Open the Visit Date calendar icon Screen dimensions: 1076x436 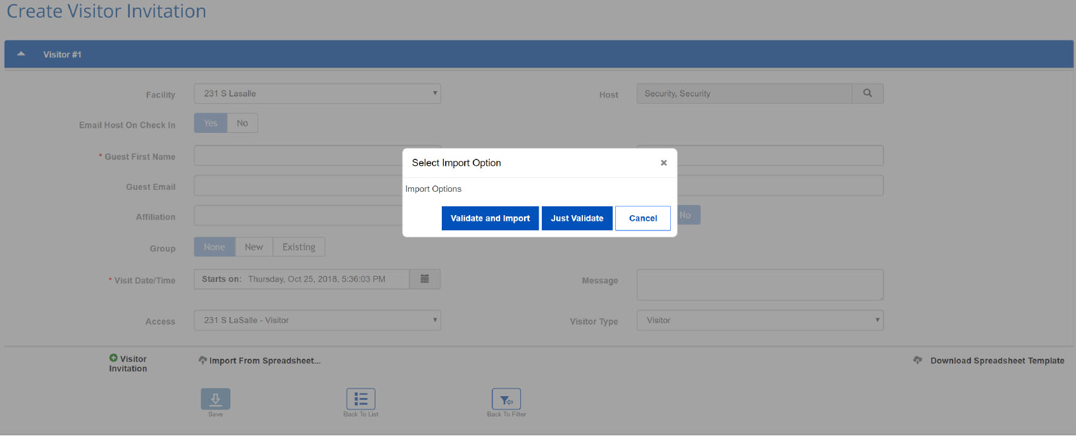pyautogui.click(x=425, y=279)
